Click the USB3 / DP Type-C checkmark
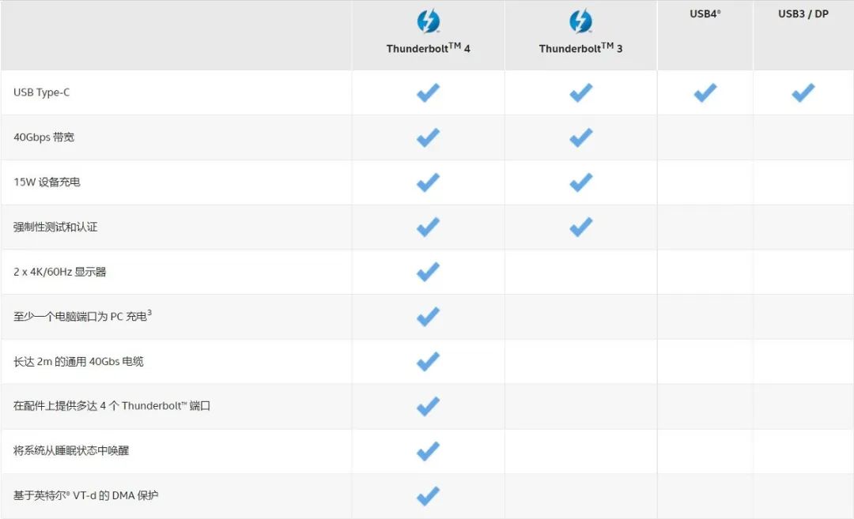The image size is (854, 519). point(803,92)
